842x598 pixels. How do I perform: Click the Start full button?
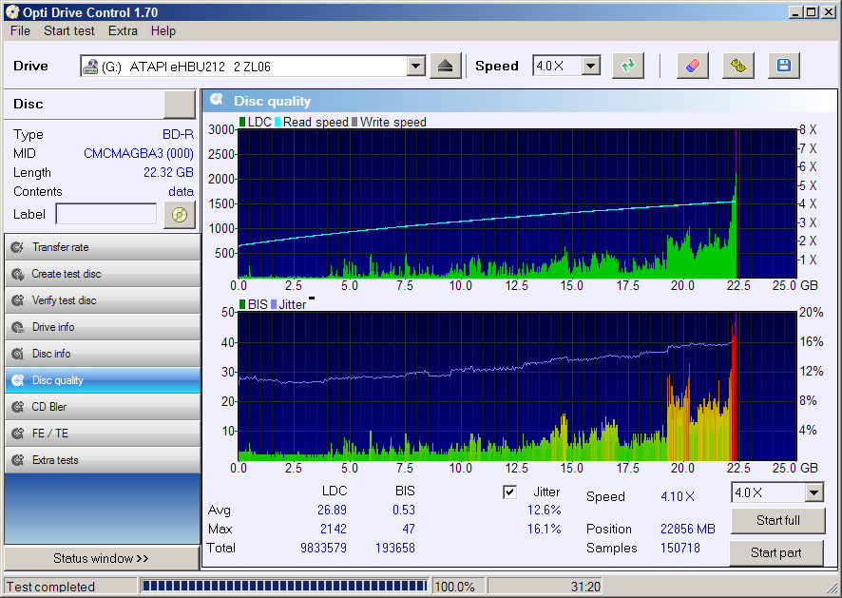(776, 521)
